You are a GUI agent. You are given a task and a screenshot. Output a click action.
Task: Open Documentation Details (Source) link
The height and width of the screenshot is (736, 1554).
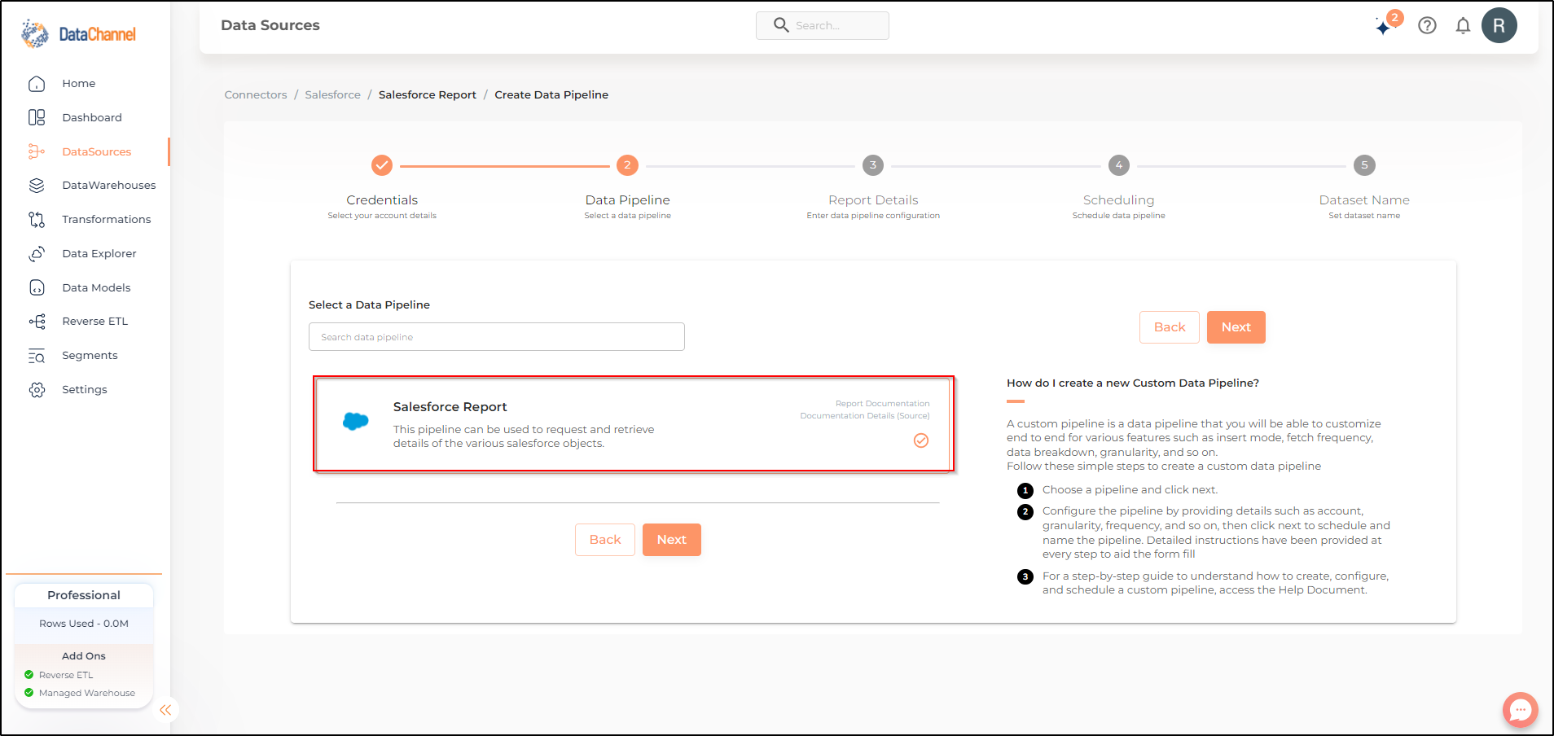865,416
